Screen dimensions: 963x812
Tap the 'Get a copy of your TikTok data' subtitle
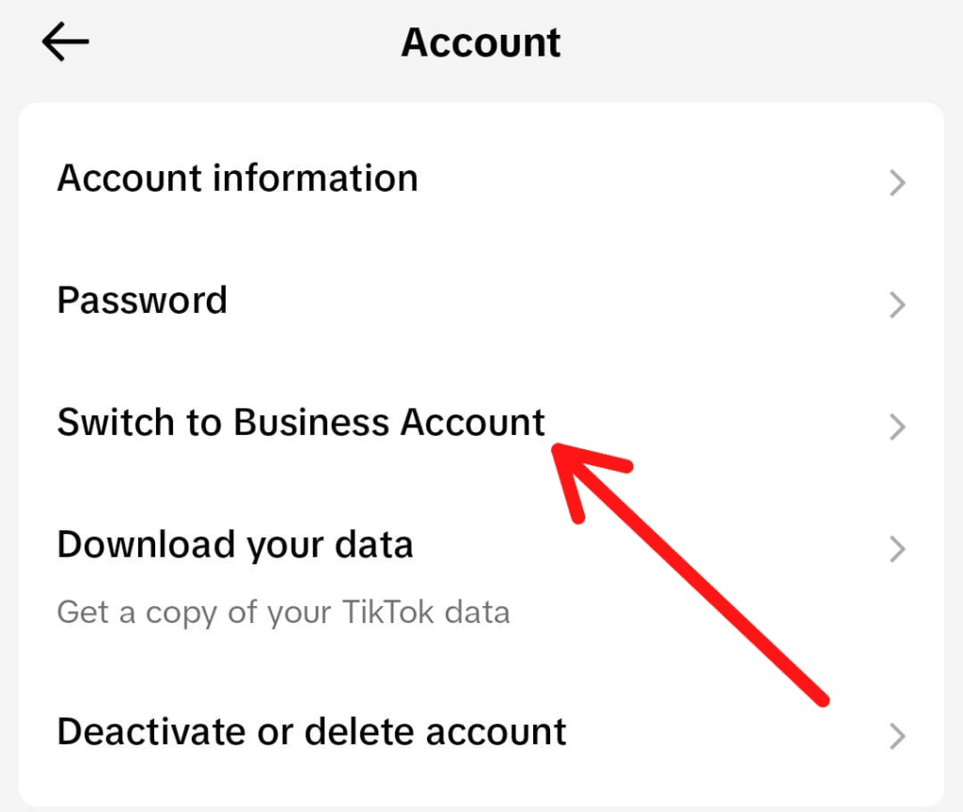tap(283, 613)
